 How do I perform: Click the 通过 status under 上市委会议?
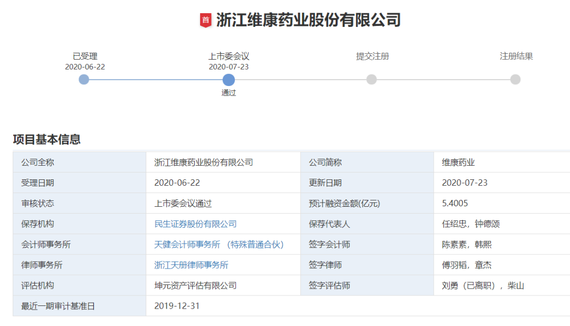pyautogui.click(x=229, y=93)
